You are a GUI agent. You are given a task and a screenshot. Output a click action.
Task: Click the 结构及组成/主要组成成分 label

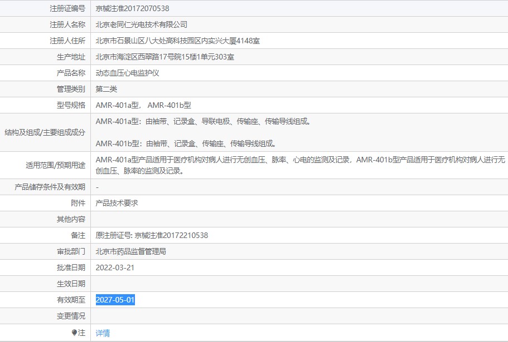coord(45,132)
